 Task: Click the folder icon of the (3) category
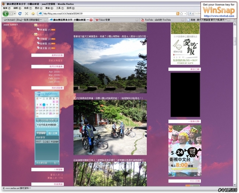click(x=36, y=34)
